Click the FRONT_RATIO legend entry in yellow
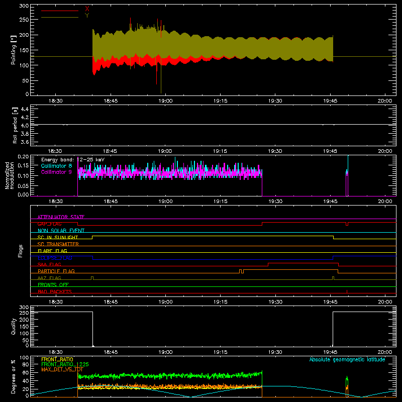Screen dimensions: 402x402 click(57, 359)
